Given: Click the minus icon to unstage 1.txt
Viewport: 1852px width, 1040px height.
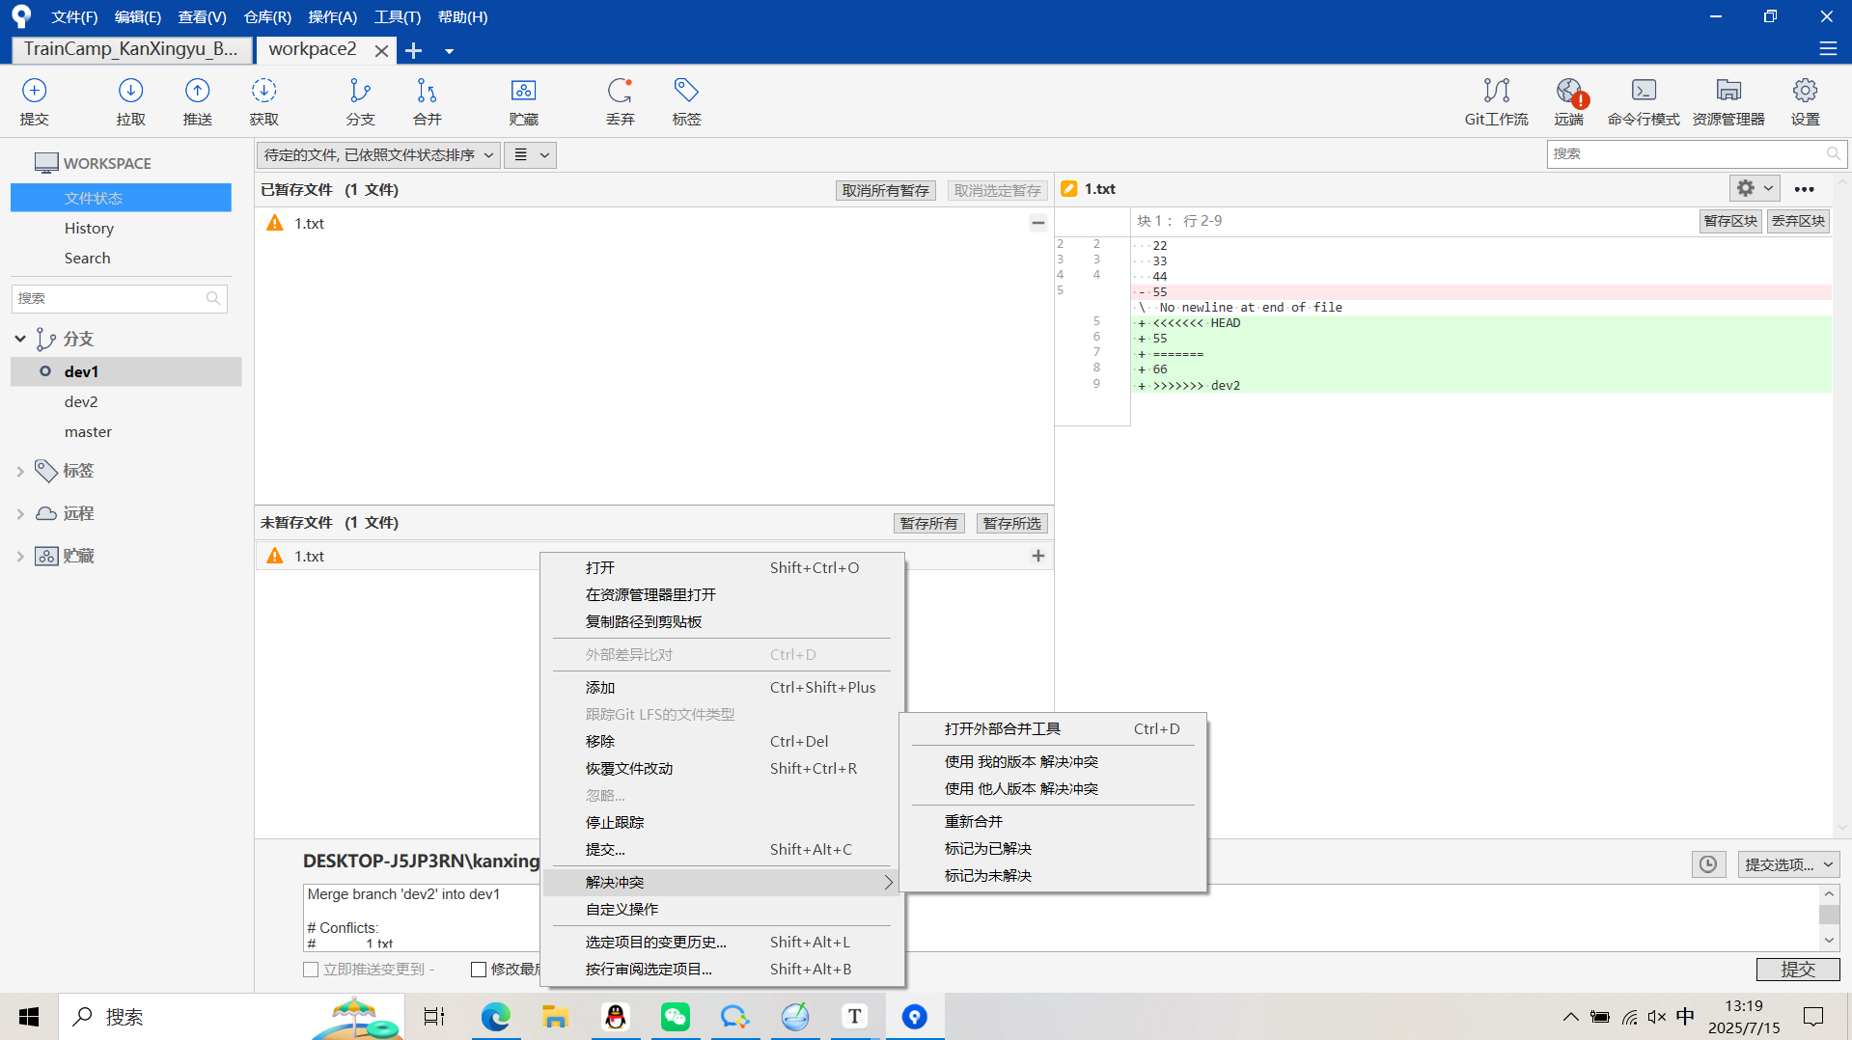Looking at the screenshot, I should 1038,223.
